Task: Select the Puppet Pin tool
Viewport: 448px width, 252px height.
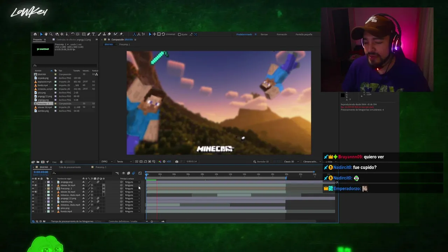Action: click(x=121, y=34)
